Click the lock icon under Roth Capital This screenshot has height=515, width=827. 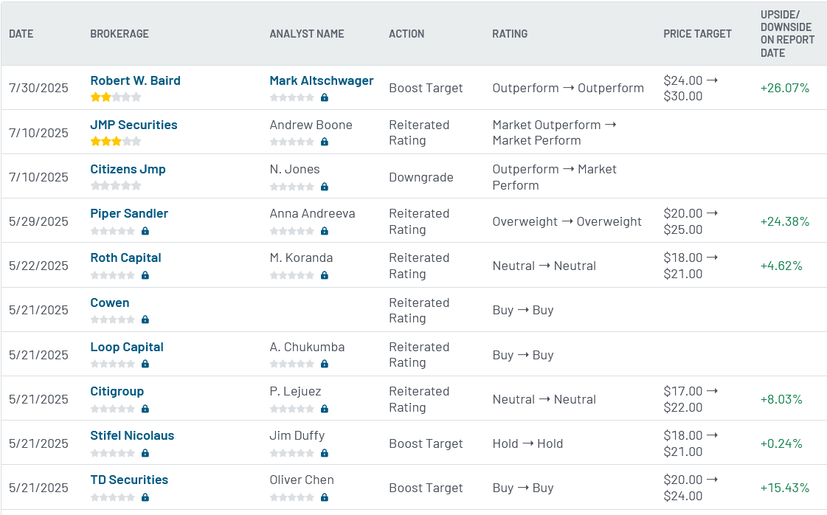pos(145,275)
